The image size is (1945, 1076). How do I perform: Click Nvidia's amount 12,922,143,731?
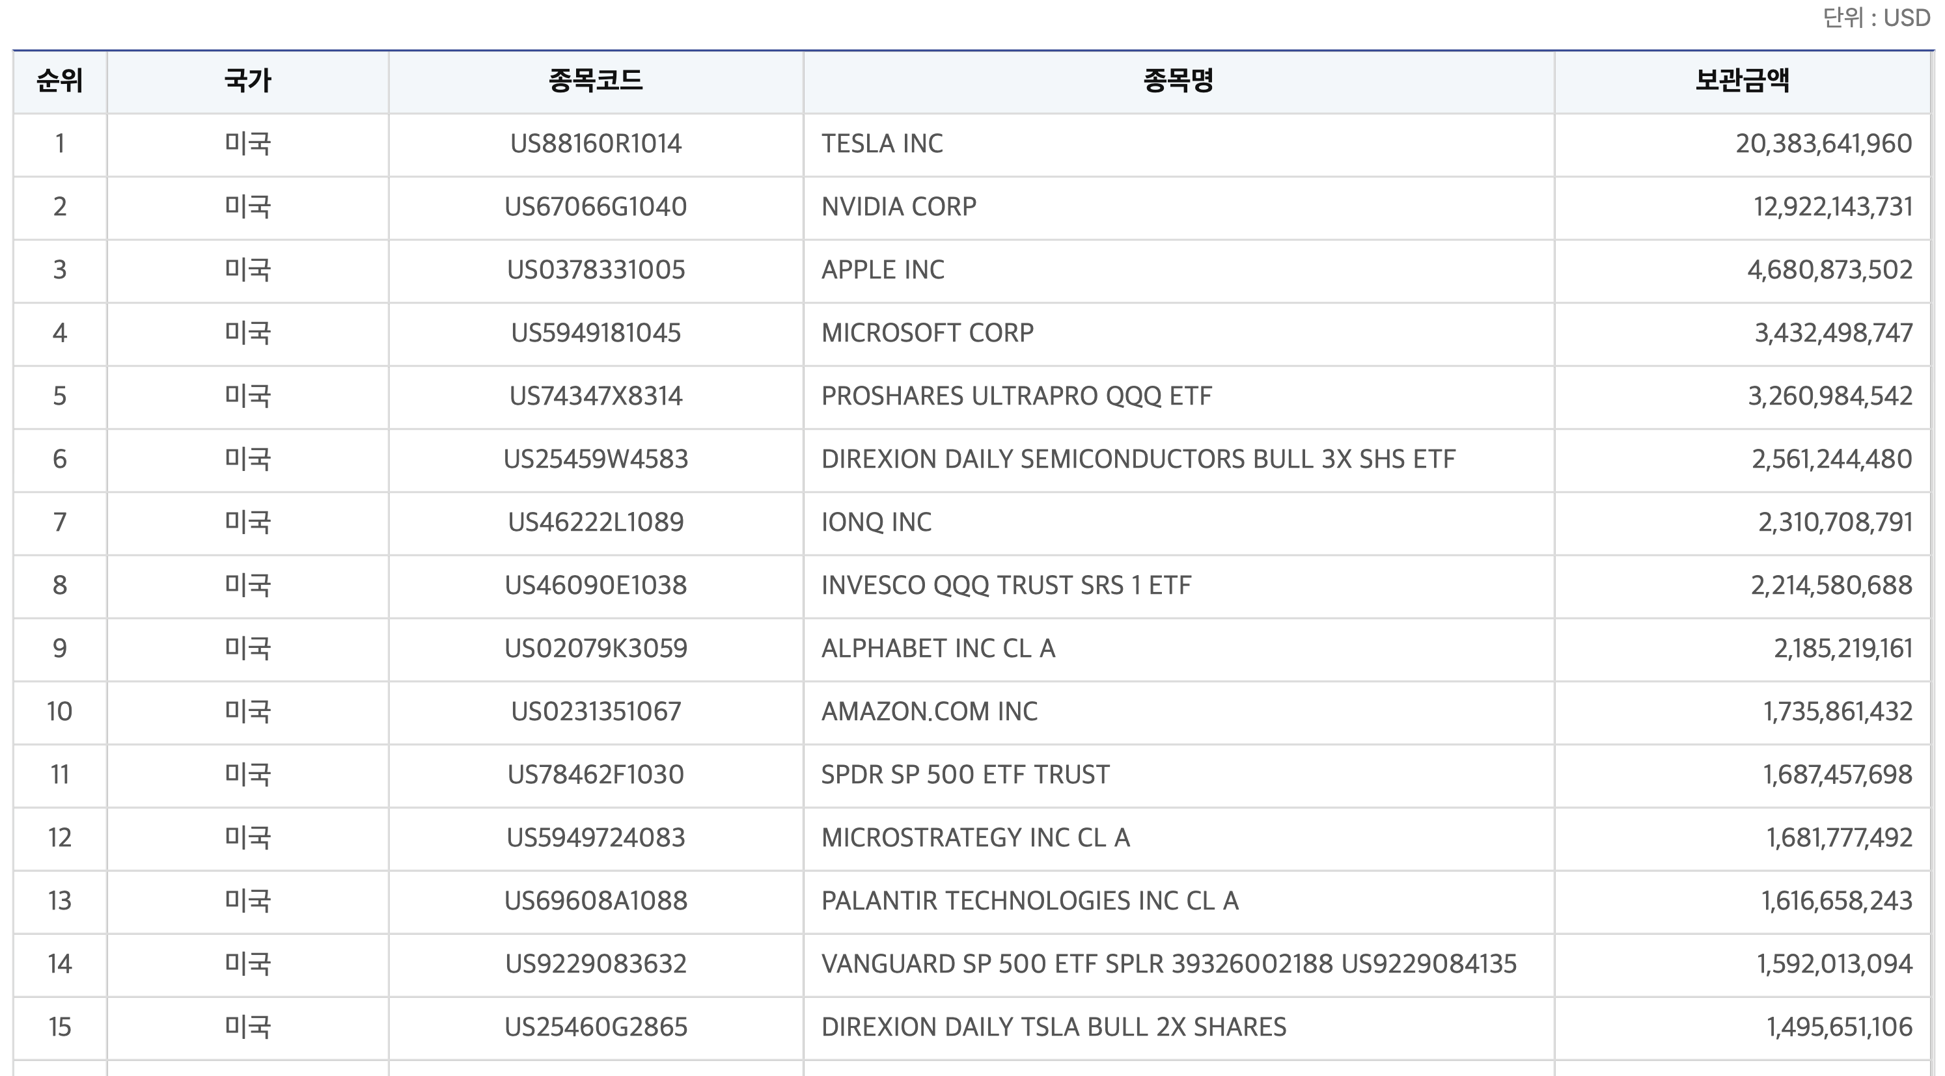tap(1832, 207)
